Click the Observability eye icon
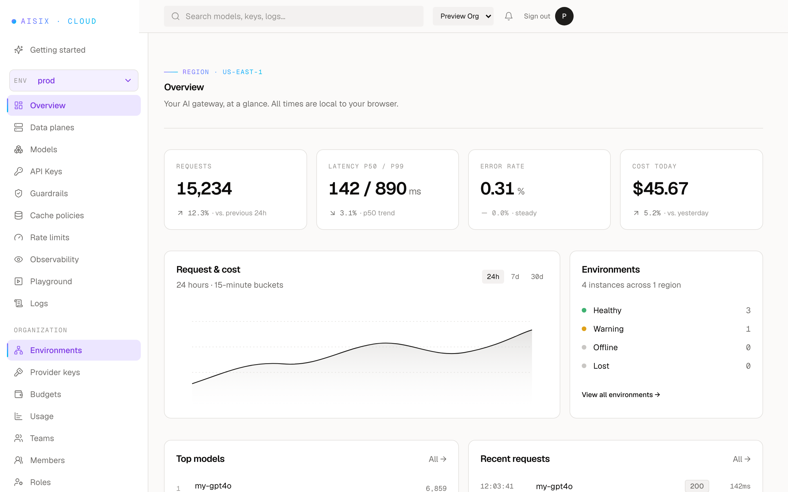The width and height of the screenshot is (788, 492). point(19,259)
